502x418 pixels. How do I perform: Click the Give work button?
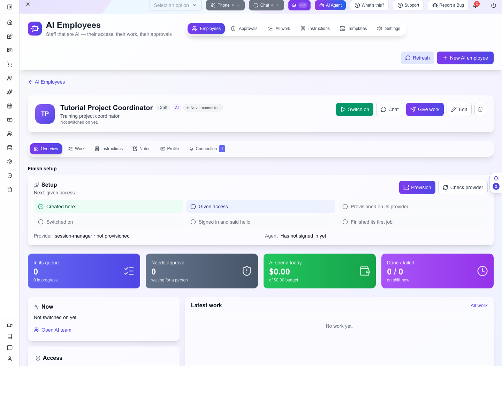coord(425,109)
